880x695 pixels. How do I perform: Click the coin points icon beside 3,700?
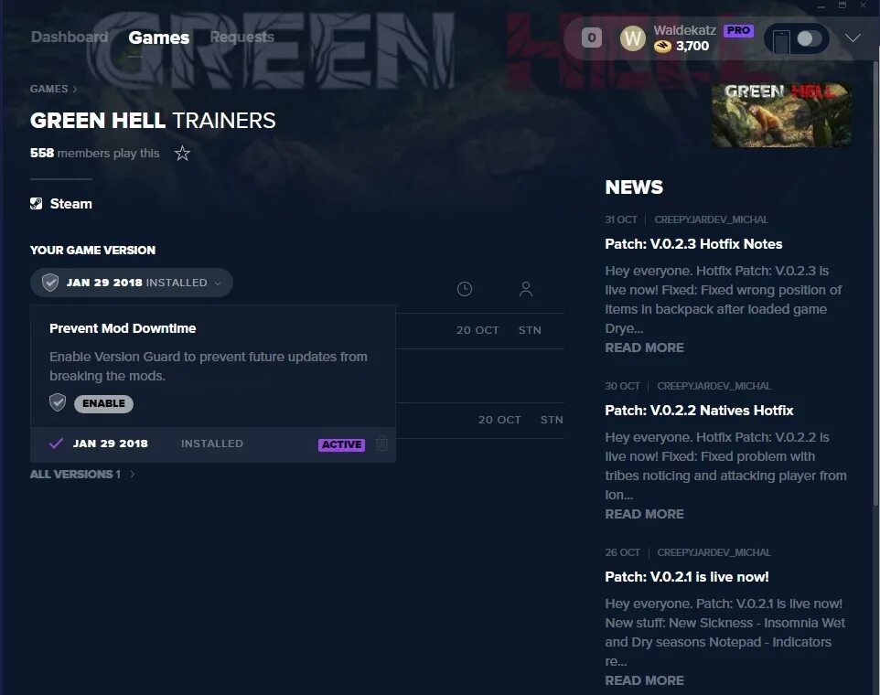tap(663, 47)
